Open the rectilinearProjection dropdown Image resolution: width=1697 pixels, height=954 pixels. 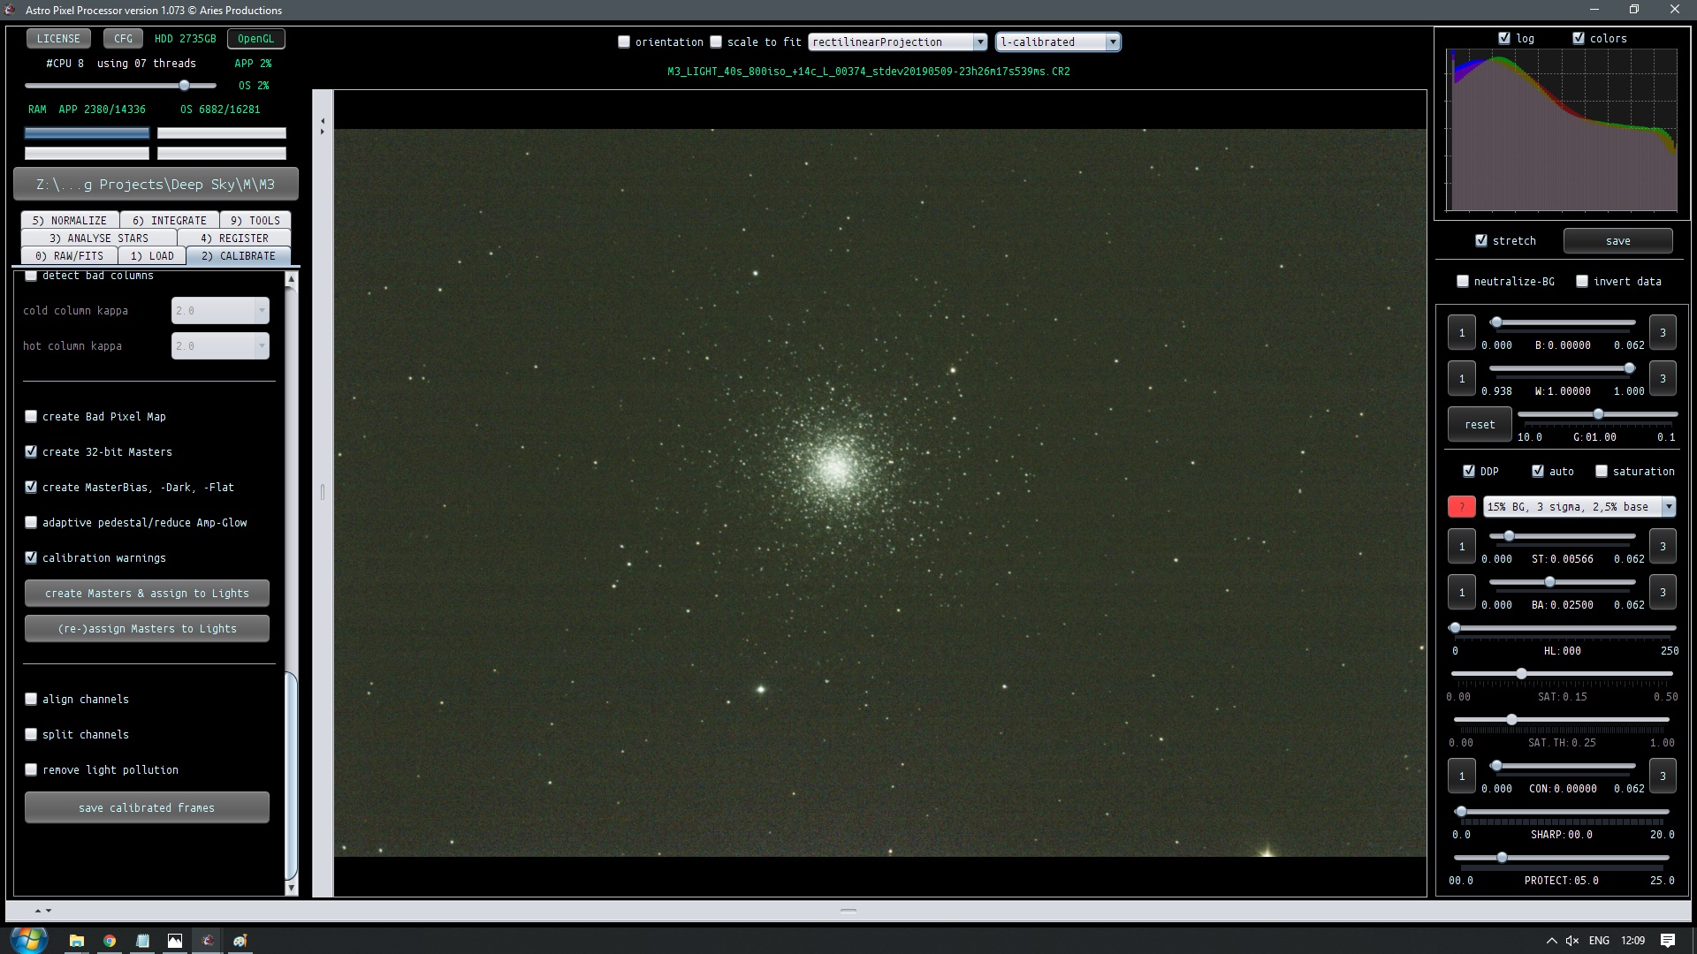897,42
